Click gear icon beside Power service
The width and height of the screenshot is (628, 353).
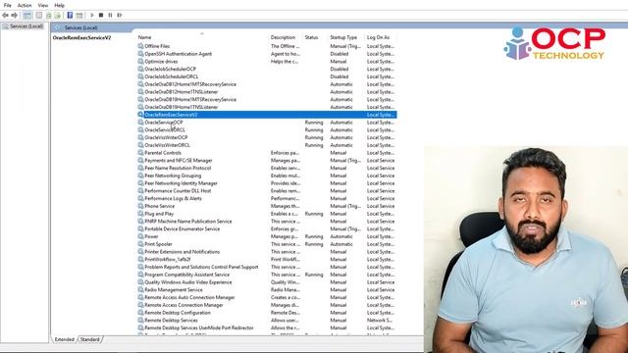(140, 236)
